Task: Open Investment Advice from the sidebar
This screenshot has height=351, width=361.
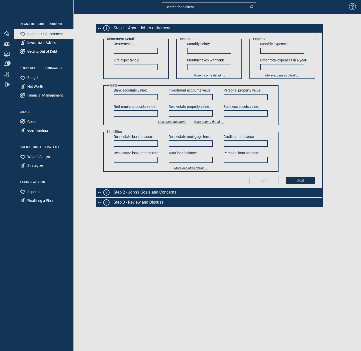Action: point(41,43)
